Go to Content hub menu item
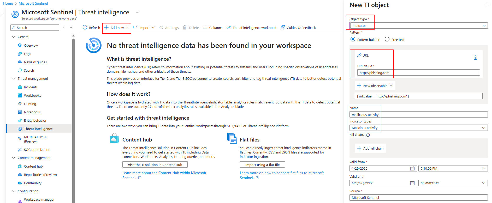The width and height of the screenshot is (492, 203). coord(33,167)
